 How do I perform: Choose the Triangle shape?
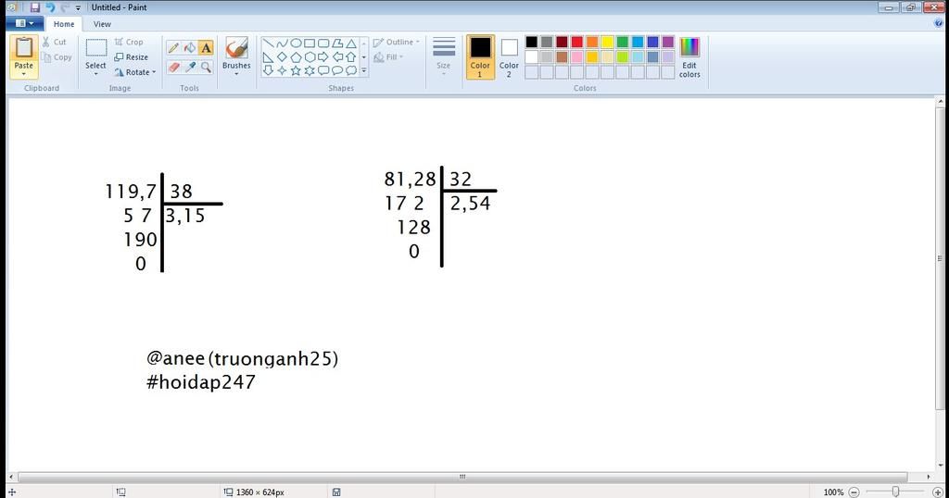pos(351,44)
